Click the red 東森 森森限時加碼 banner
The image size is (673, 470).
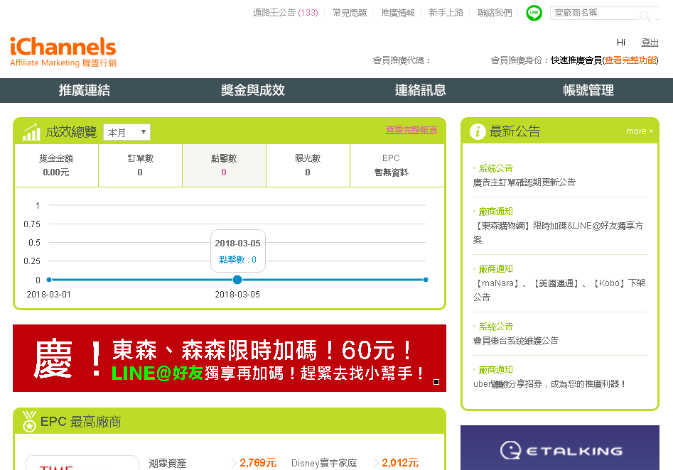(230, 358)
